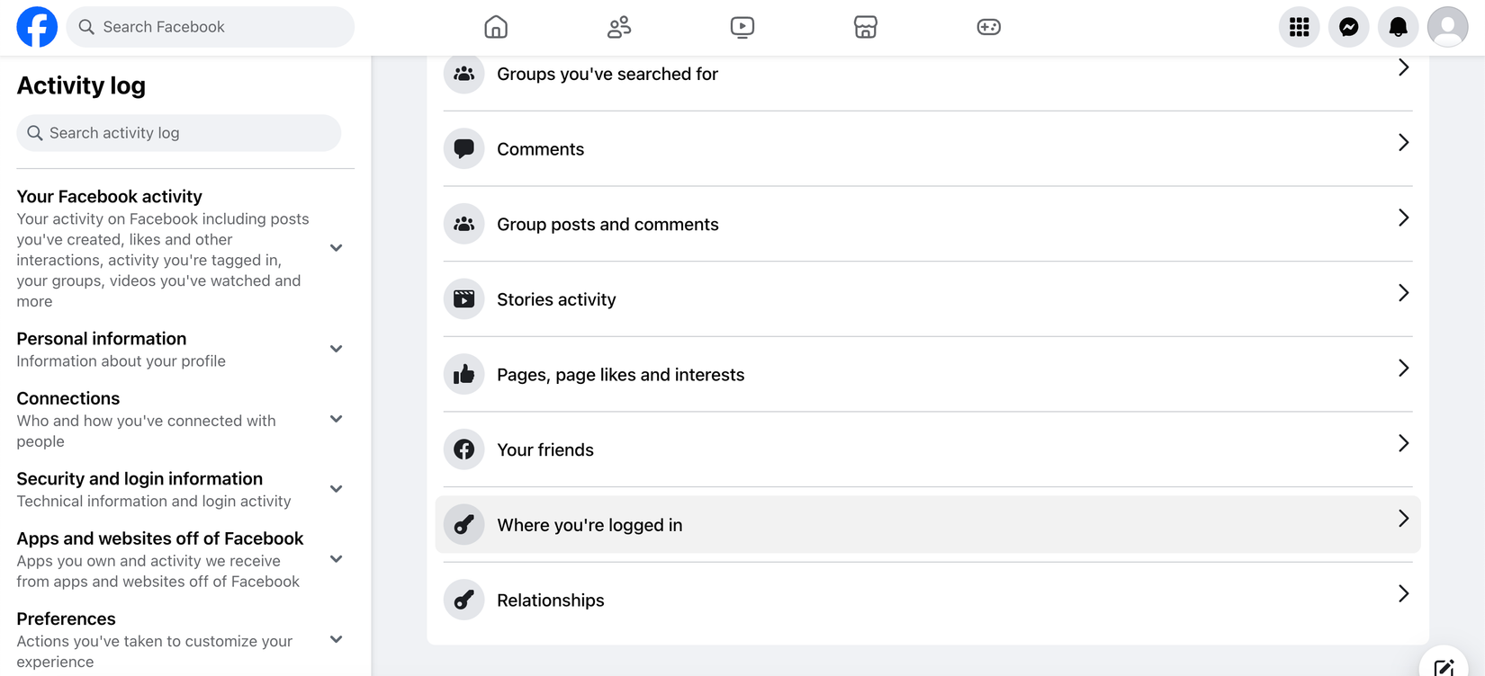
Task: Expand the Your Facebook activity section
Action: 336,248
